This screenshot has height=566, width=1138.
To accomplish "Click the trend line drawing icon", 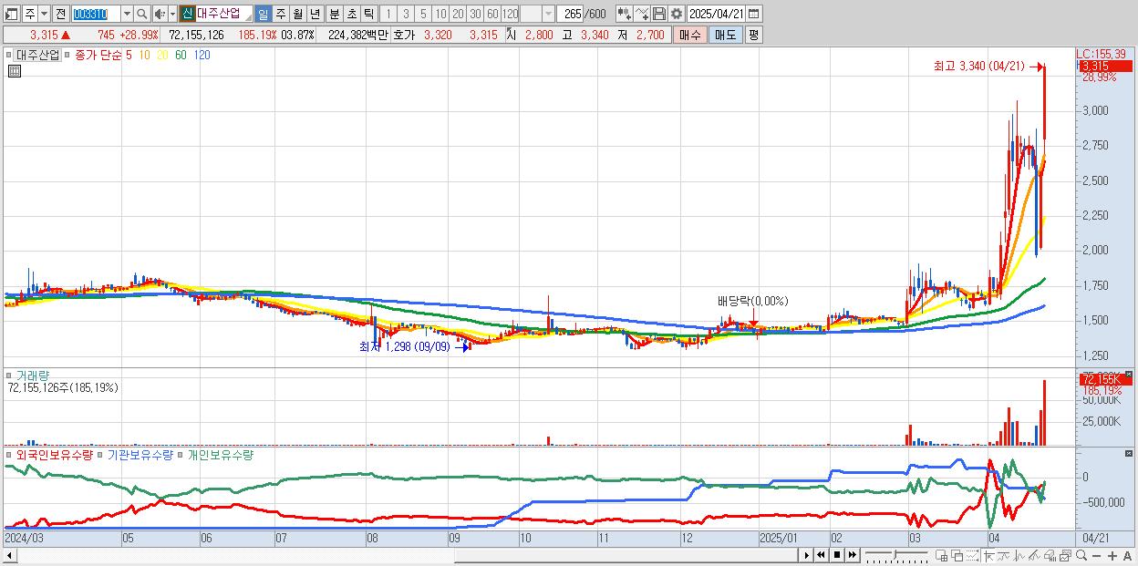I will coord(1005,555).
